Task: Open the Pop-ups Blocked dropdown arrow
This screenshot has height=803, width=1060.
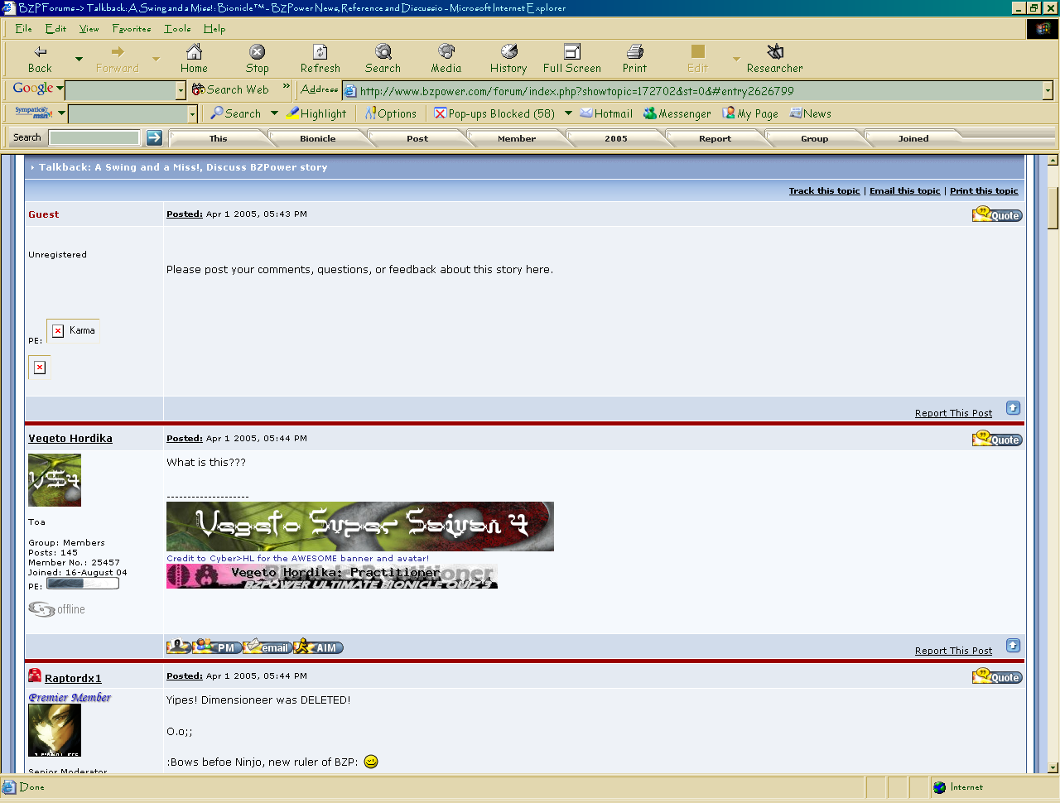Action: tap(568, 113)
